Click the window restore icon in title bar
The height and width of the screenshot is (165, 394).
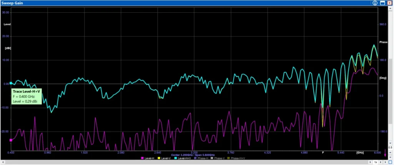point(382,3)
